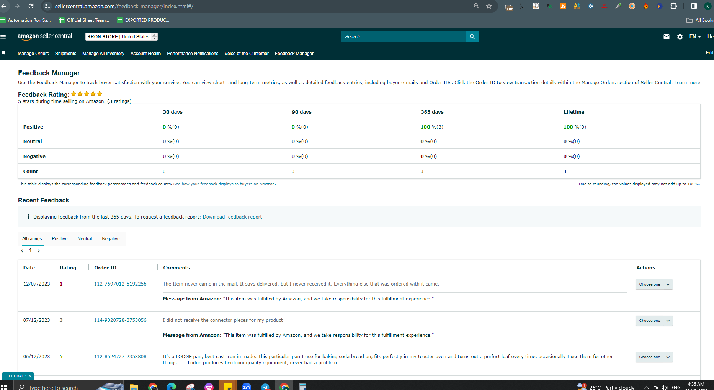Open Calculator from the taskbar

point(303,387)
